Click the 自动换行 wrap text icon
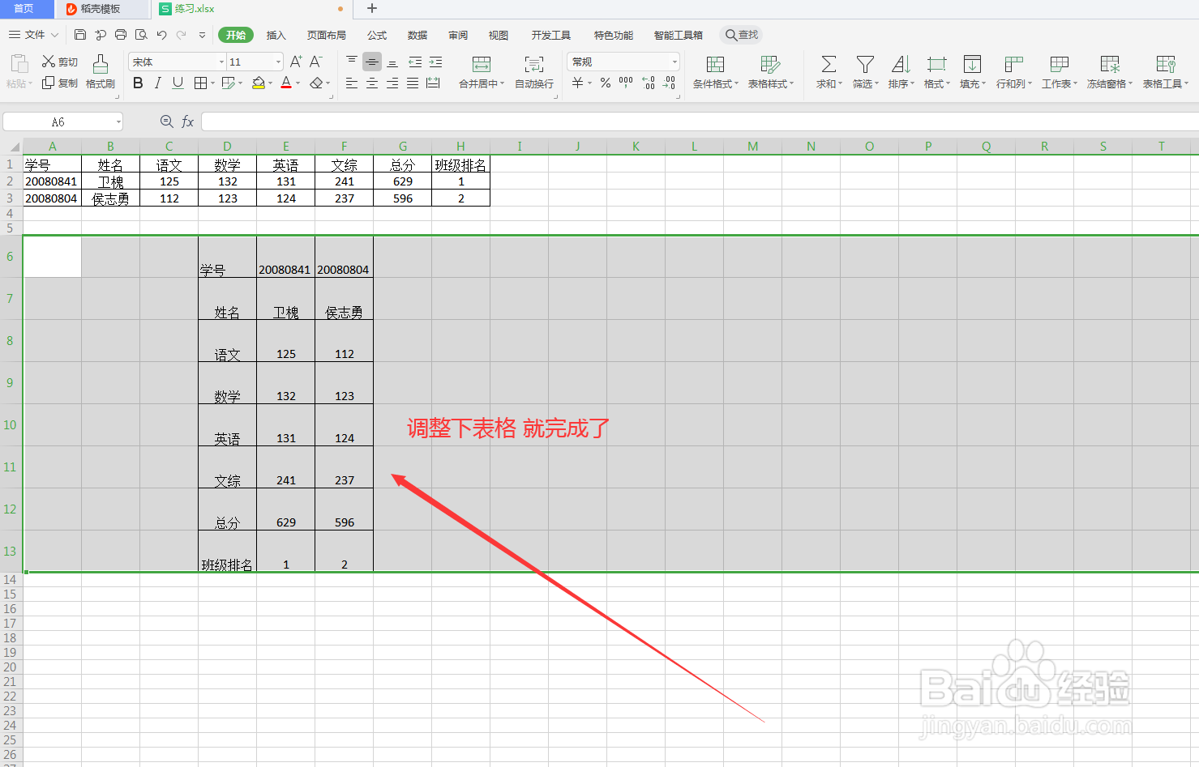The image size is (1199, 767). point(534,65)
